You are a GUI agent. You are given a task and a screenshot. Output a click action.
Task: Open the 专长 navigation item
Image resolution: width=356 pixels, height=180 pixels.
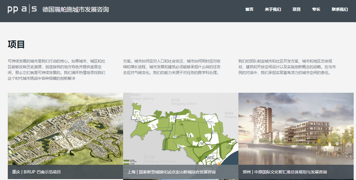tap(316, 9)
